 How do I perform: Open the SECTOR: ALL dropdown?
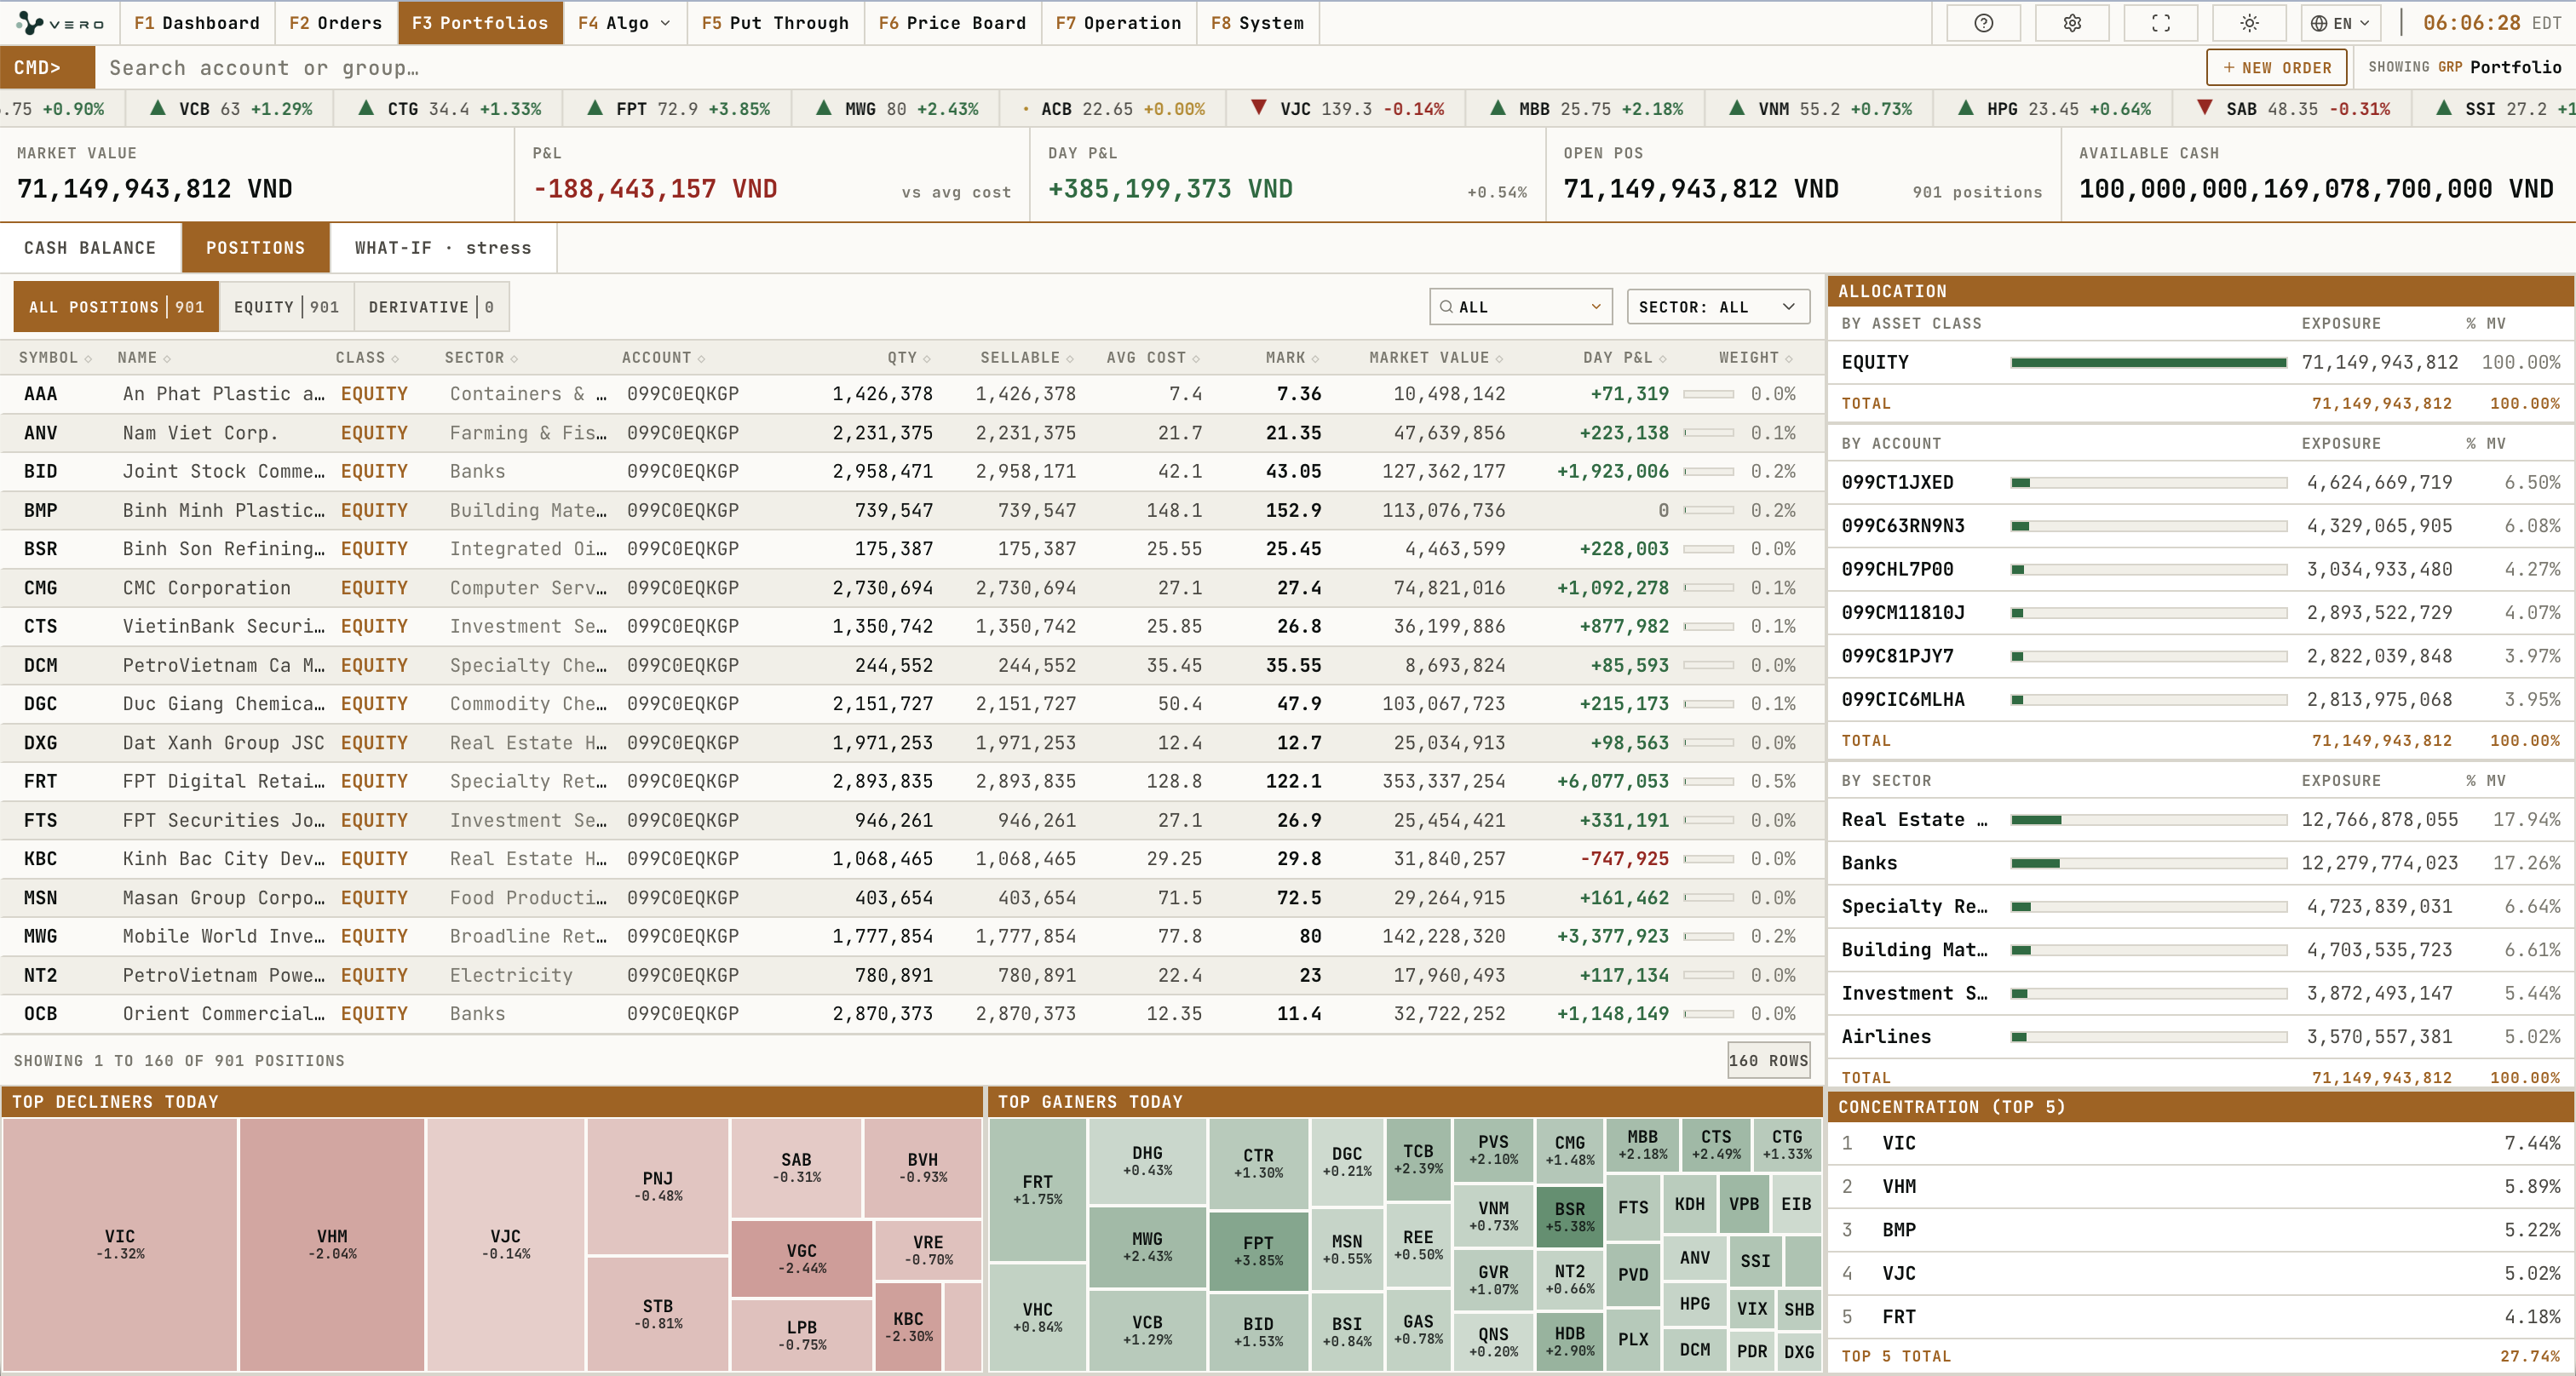click(x=1718, y=307)
